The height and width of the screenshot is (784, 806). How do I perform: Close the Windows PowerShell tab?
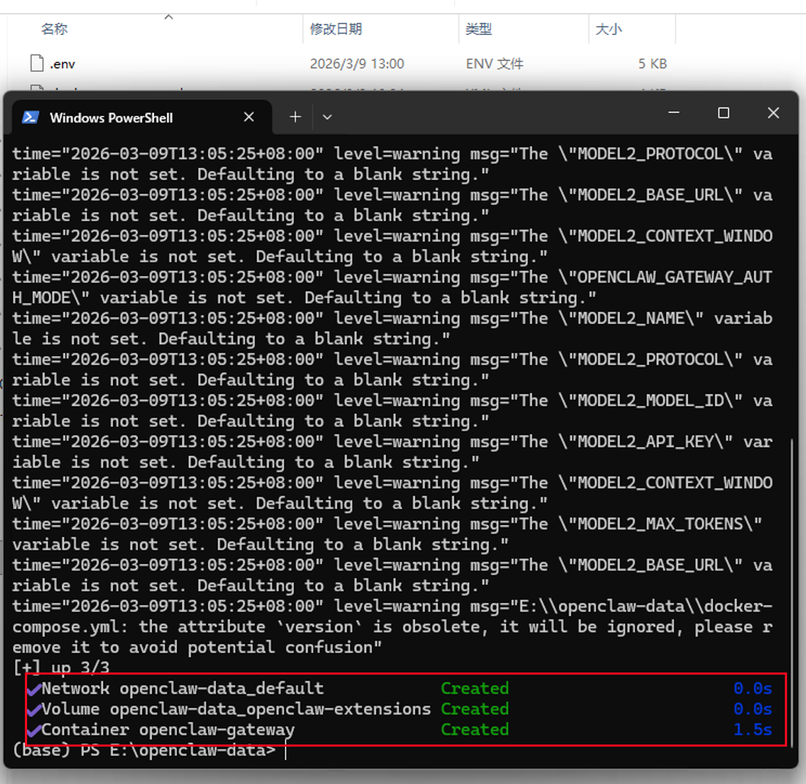(x=249, y=117)
